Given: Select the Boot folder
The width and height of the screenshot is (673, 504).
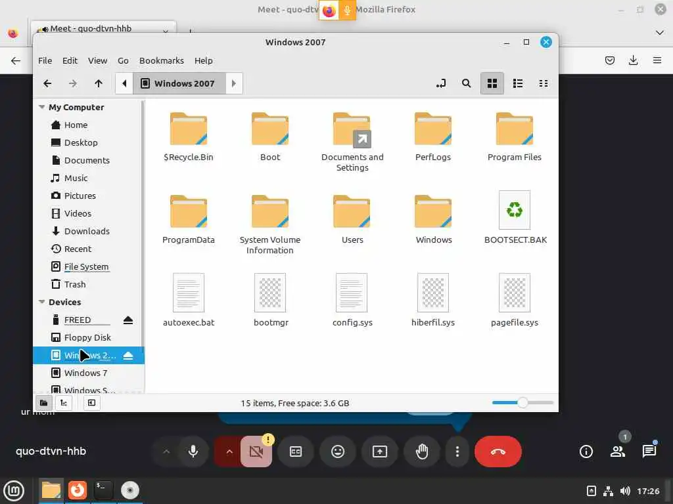Looking at the screenshot, I should click(270, 137).
